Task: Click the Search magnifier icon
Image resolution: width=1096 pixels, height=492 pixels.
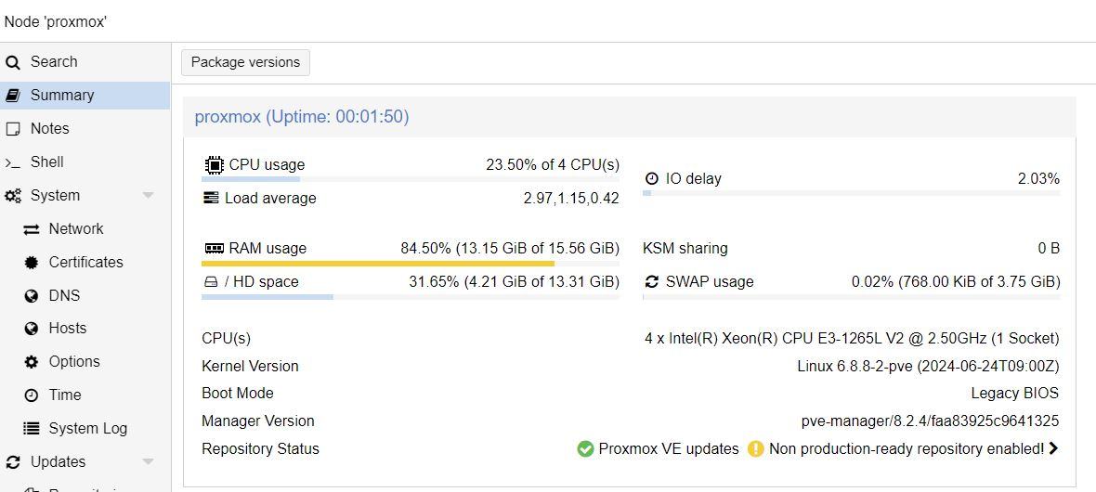Action: [13, 62]
